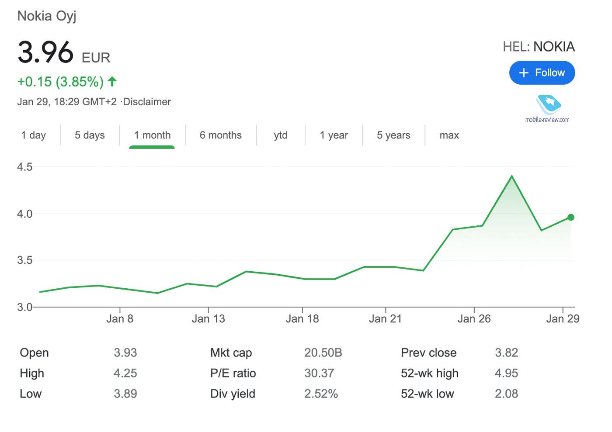Click the Jan 18 axis label
The height and width of the screenshot is (432, 612).
coord(303,319)
